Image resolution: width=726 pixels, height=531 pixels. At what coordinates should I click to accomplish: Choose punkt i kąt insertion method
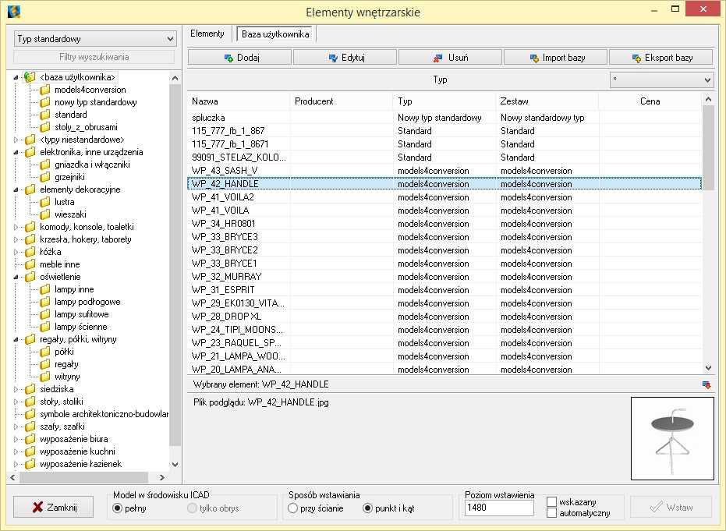pos(367,508)
